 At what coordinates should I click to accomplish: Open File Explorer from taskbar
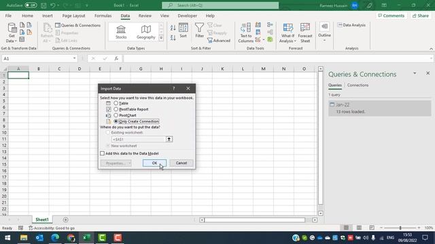click(24, 238)
